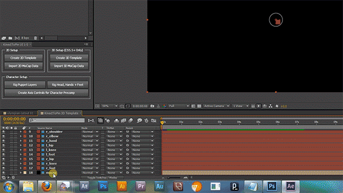This screenshot has height=193, width=343.
Task: Open Graph Editor icon in timeline
Action: [x=154, y=121]
